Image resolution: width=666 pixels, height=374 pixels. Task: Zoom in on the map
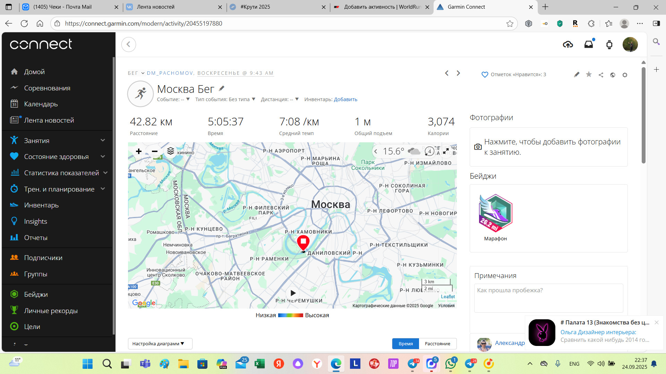pyautogui.click(x=139, y=151)
